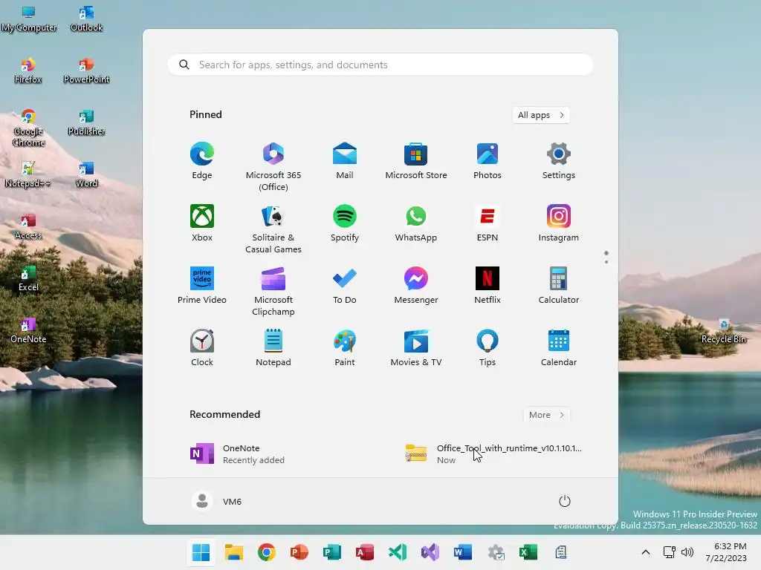The image size is (761, 570).
Task: Open WhatsApp pinned app
Action: (x=416, y=223)
